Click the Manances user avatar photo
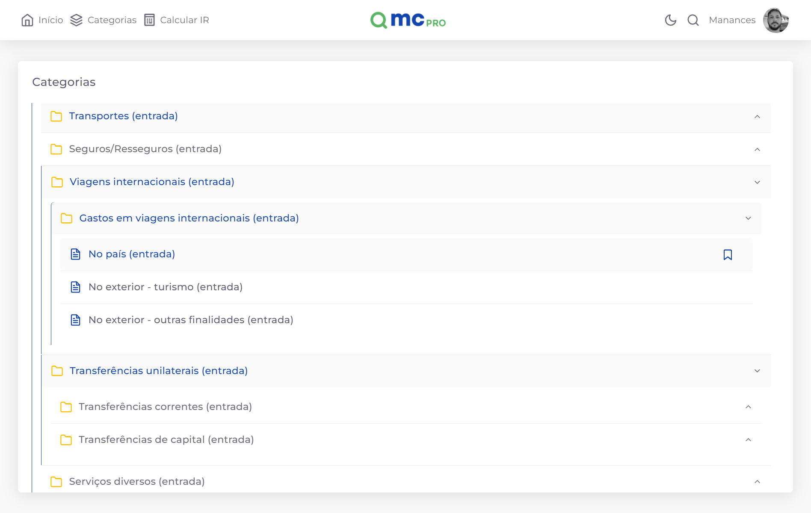811x513 pixels. [x=775, y=20]
